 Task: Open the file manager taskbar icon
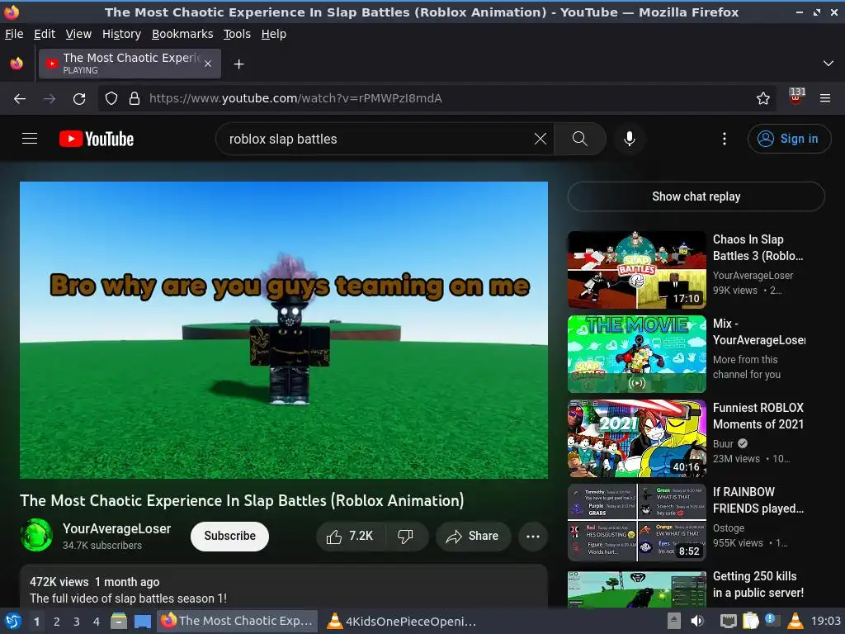119,621
